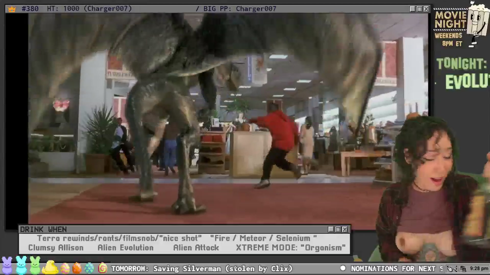Screen dimensions: 490x275
Task: Click the crown icon in the top title bar
Action: [x=12, y=9]
